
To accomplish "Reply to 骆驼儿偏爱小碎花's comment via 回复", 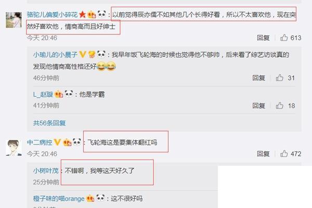I will 263,37.
